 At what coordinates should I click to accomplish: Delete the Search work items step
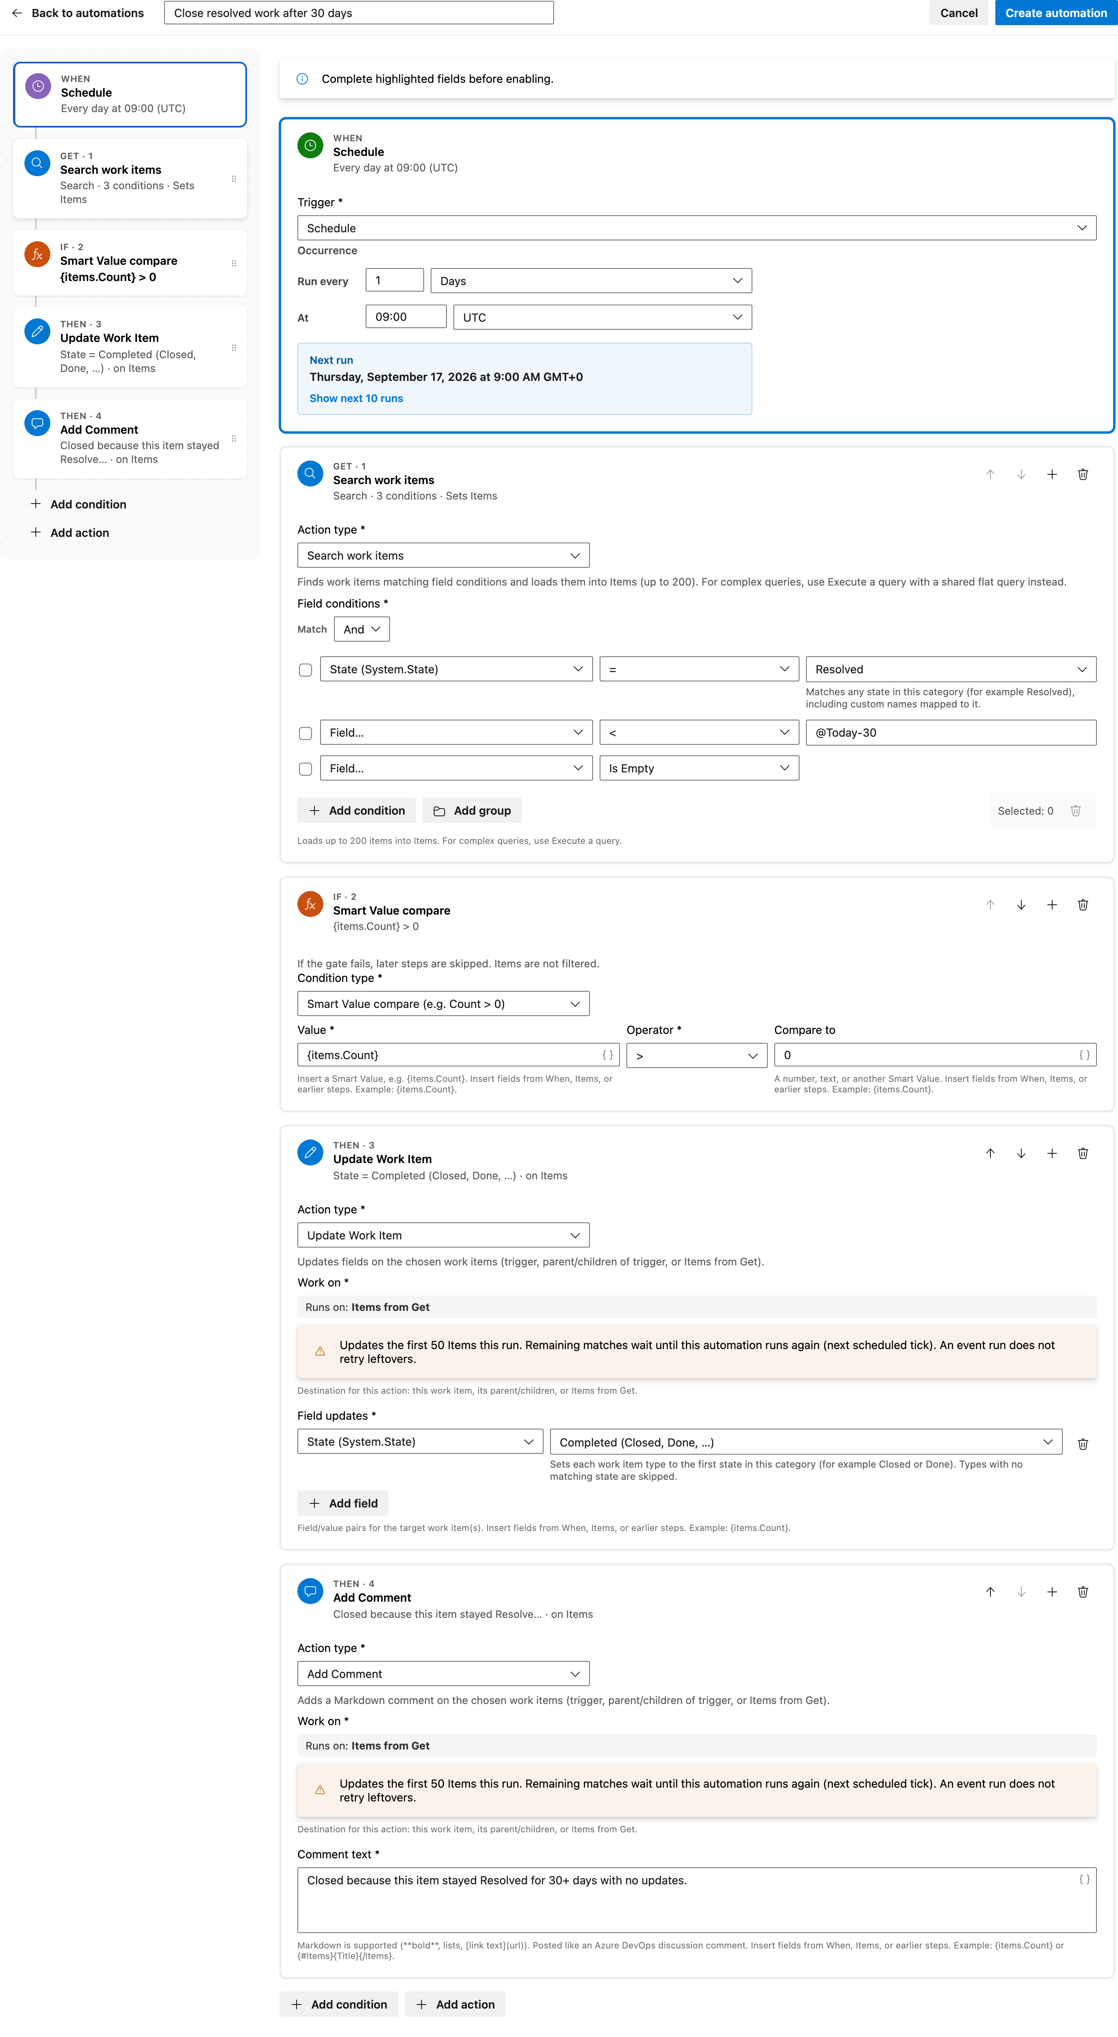pos(1082,474)
